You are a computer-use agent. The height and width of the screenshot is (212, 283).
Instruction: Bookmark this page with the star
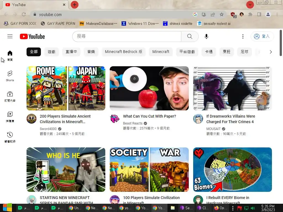point(222,14)
